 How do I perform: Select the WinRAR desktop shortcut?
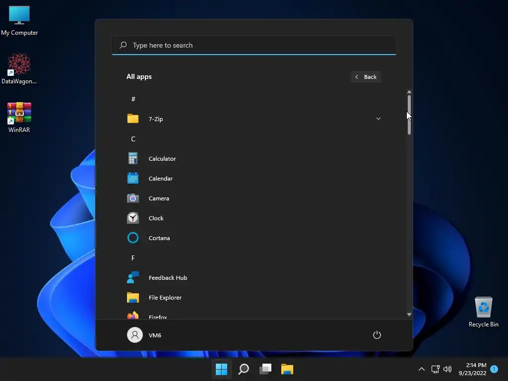point(19,117)
